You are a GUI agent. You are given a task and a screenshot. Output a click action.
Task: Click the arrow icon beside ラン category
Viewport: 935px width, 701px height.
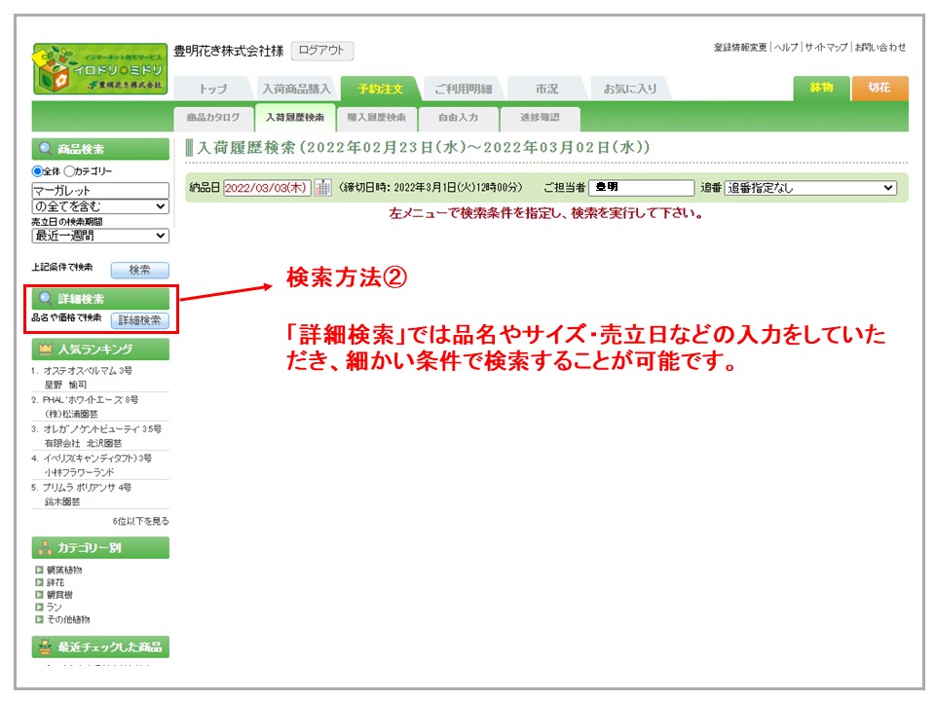coord(39,607)
